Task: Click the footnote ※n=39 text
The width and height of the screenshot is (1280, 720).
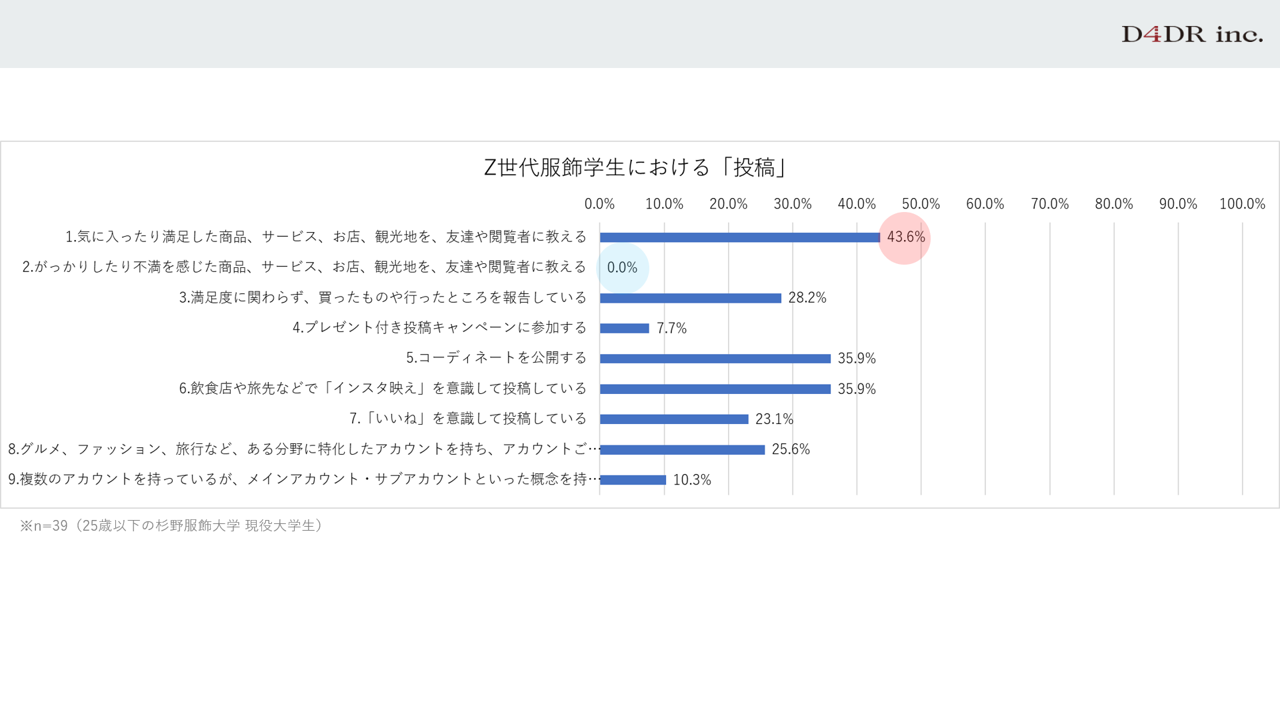Action: tap(172, 526)
